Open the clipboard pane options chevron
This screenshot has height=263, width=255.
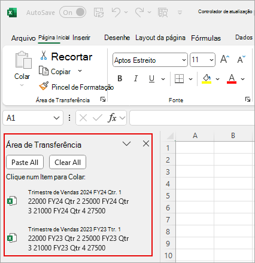click(x=126, y=143)
